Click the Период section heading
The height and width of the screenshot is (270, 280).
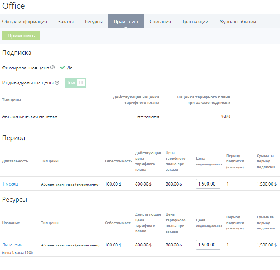[14, 138]
